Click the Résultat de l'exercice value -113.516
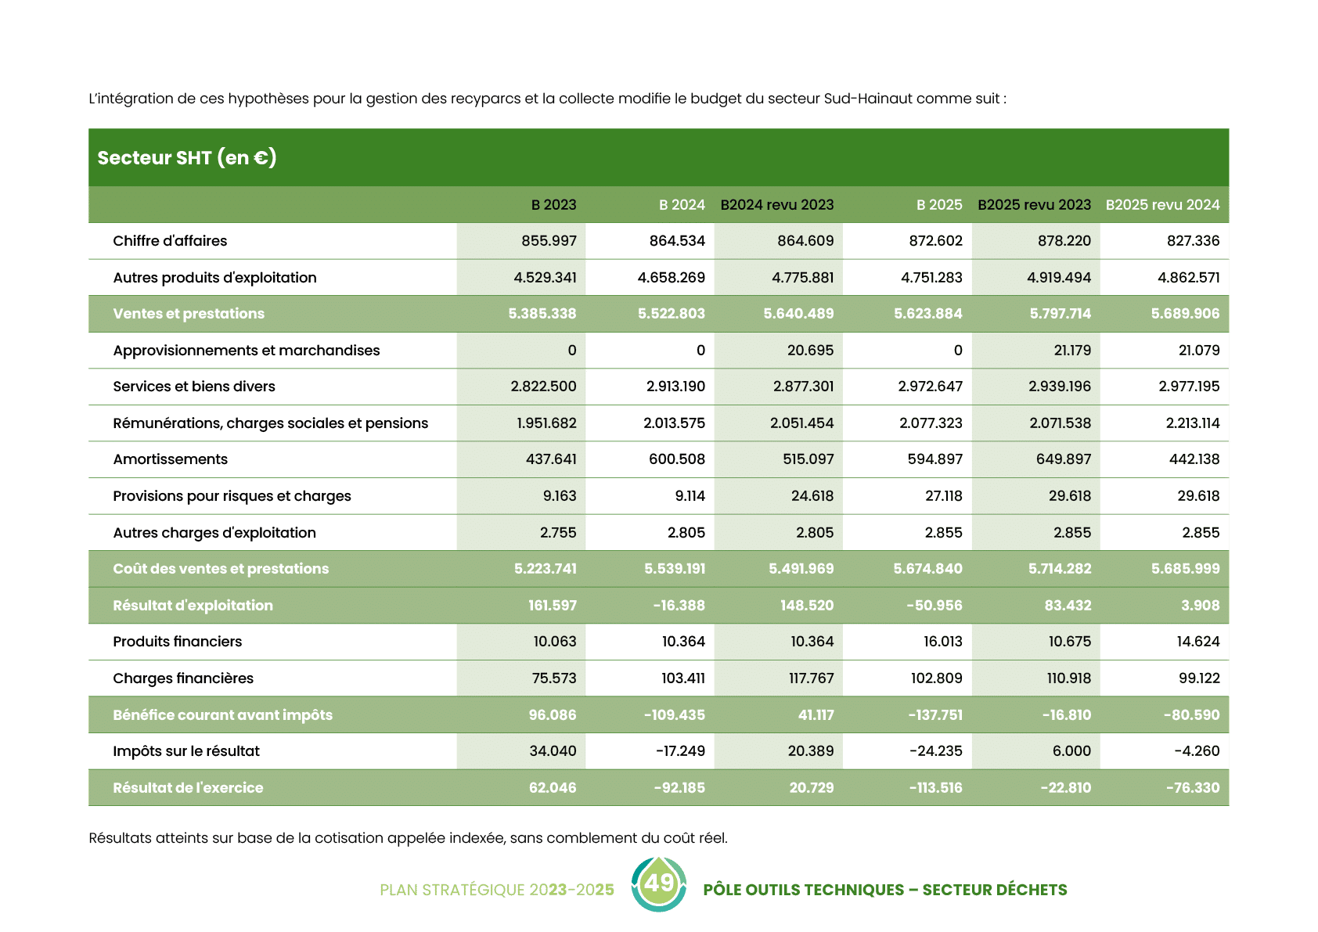Image resolution: width=1318 pixels, height=932 pixels. (935, 788)
